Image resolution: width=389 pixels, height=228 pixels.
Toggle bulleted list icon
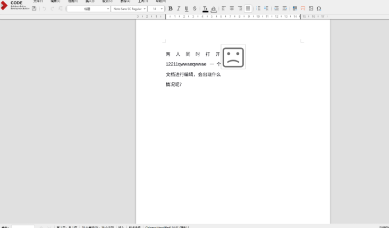258,9
